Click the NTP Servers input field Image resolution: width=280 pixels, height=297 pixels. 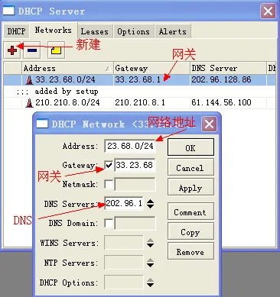click(124, 263)
